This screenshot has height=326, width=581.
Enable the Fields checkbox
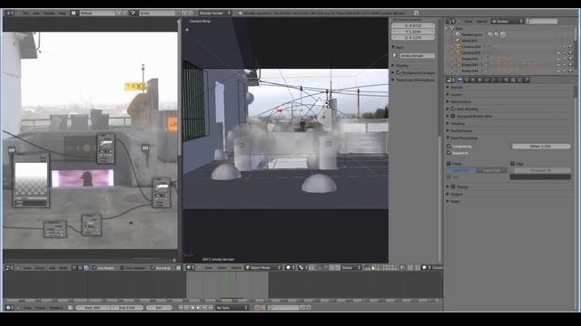pyautogui.click(x=449, y=163)
